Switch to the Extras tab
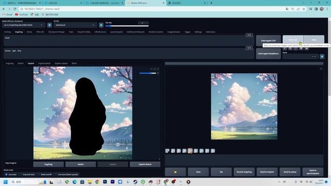The image size is (331, 186). (x=29, y=32)
